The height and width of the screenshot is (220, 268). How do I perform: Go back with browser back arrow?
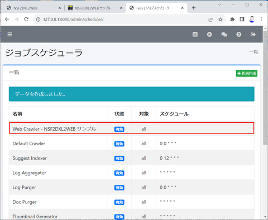(x=7, y=19)
